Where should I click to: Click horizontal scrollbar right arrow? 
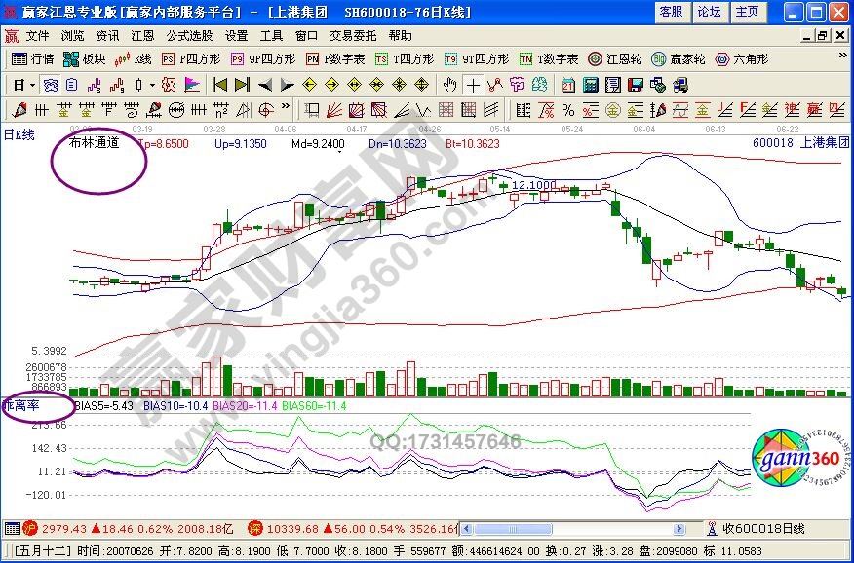[679, 529]
